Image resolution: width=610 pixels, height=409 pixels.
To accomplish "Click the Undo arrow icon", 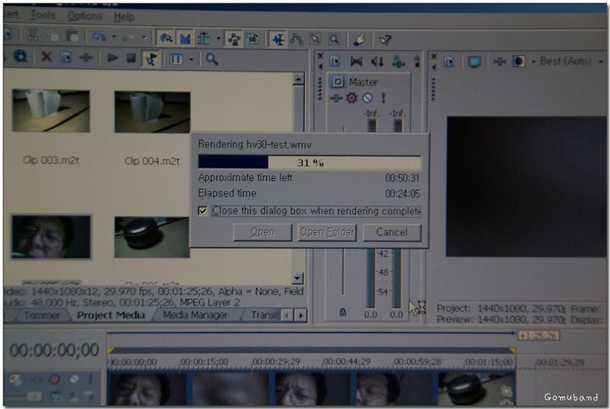I will pos(99,36).
